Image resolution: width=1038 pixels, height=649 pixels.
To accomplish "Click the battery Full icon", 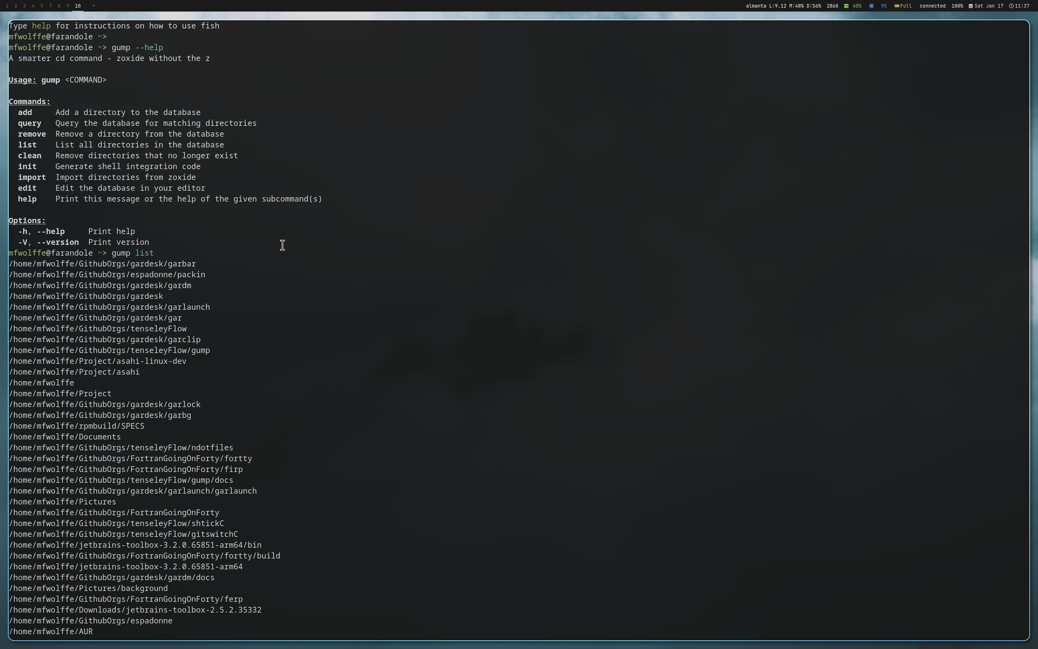I will pos(897,6).
